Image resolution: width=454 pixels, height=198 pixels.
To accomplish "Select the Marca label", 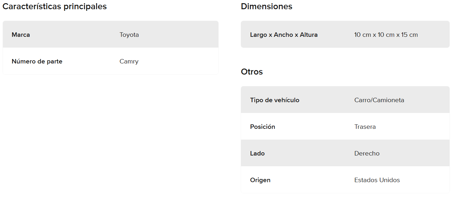I will click(21, 35).
